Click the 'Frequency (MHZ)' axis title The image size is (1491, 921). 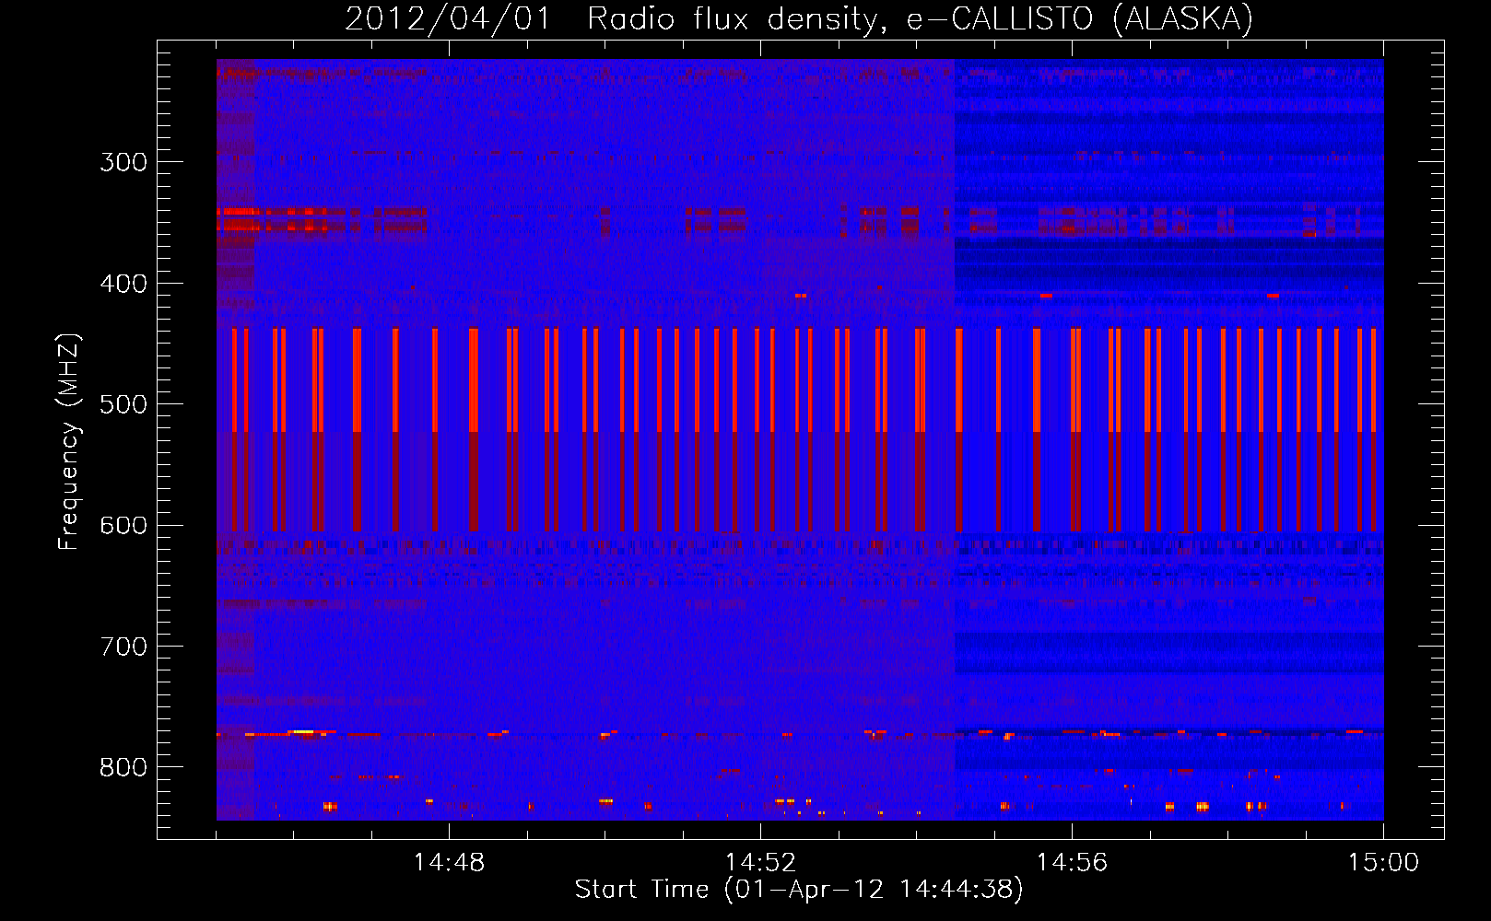click(69, 441)
